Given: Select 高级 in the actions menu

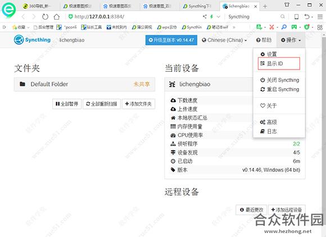Looking at the screenshot, I should [x=279, y=122].
